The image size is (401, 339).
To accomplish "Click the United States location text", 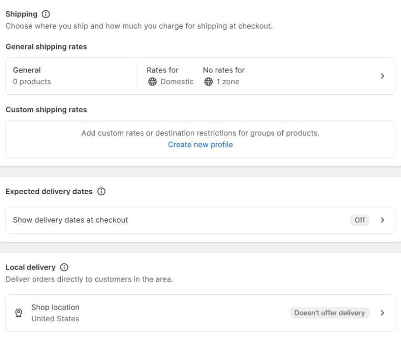I will [55, 319].
